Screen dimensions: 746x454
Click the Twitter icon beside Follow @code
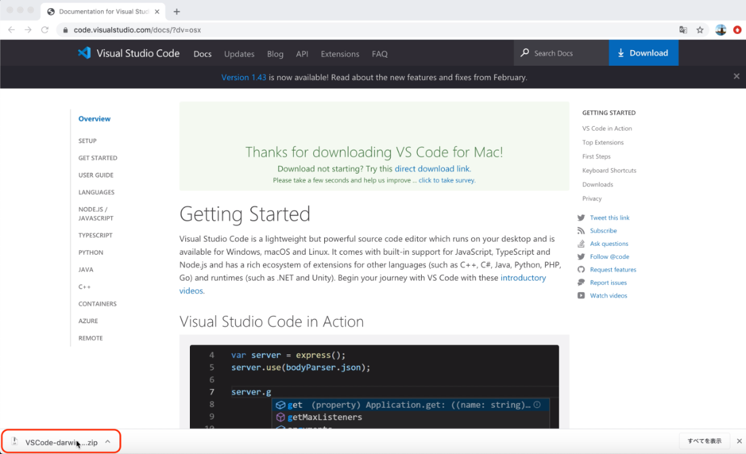(581, 257)
